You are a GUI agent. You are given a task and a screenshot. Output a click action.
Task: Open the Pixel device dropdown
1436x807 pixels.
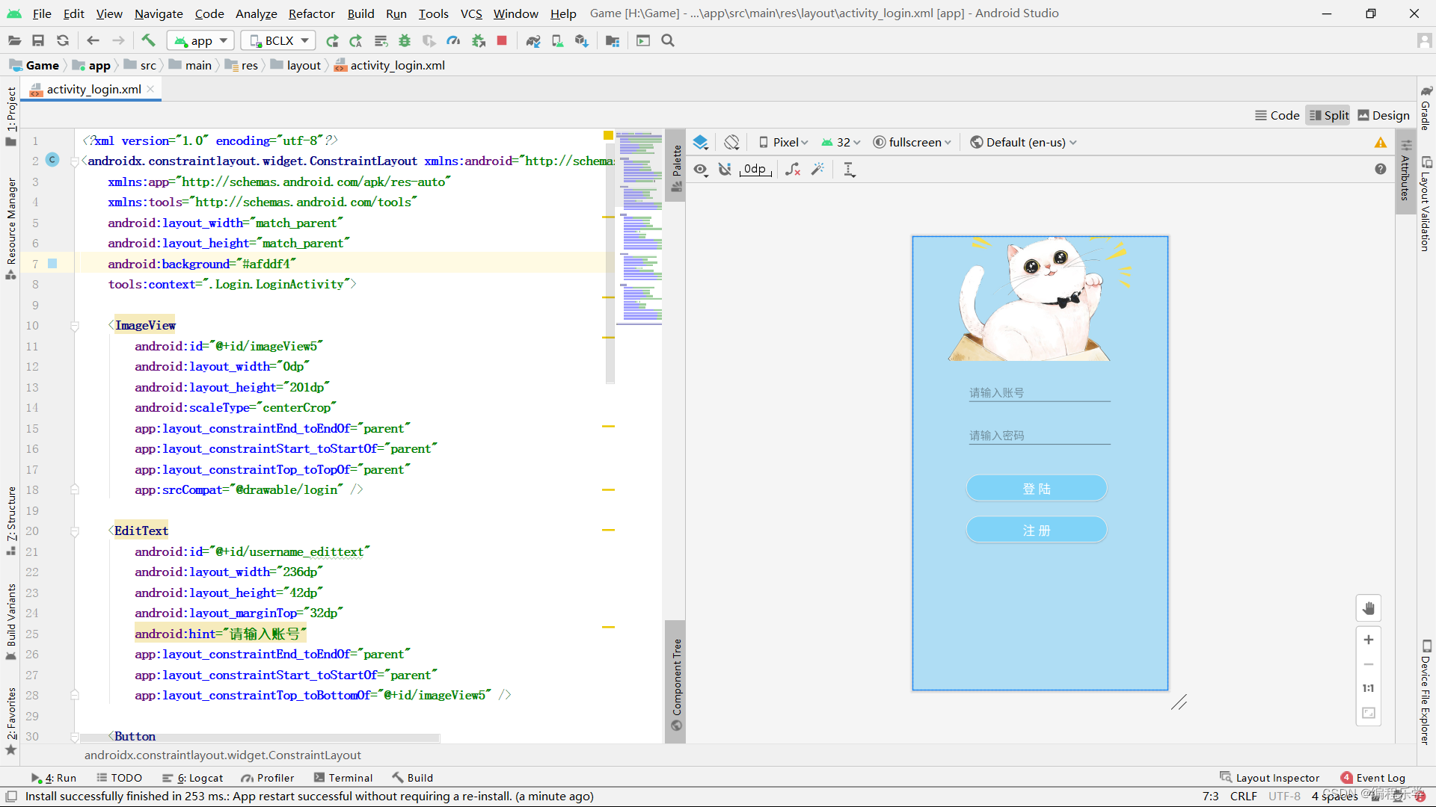[784, 142]
